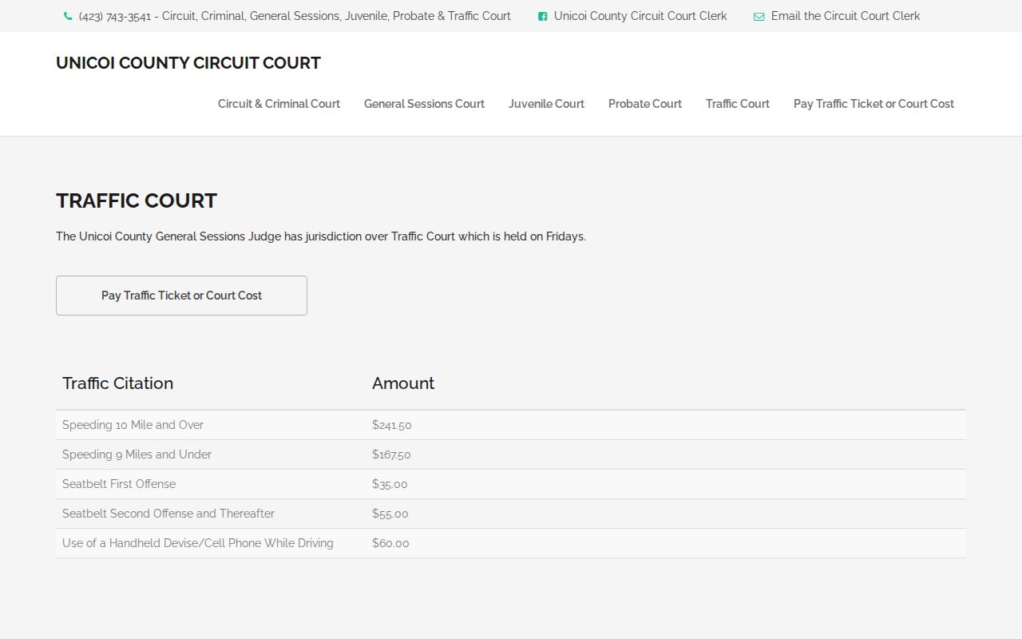Click the $35.00 amount

(390, 484)
